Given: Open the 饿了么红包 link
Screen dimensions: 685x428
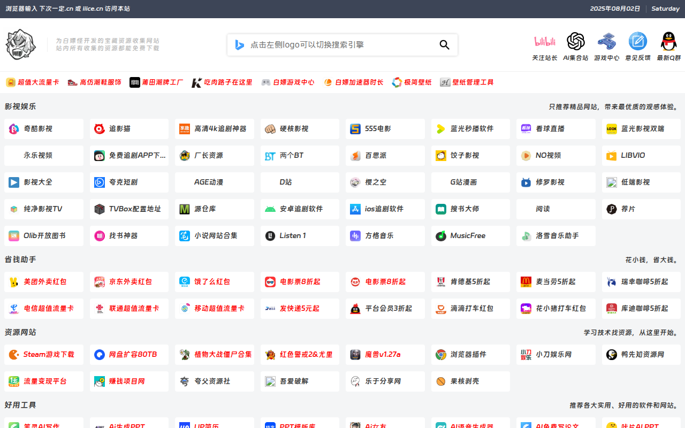Looking at the screenshot, I should click(x=215, y=282).
